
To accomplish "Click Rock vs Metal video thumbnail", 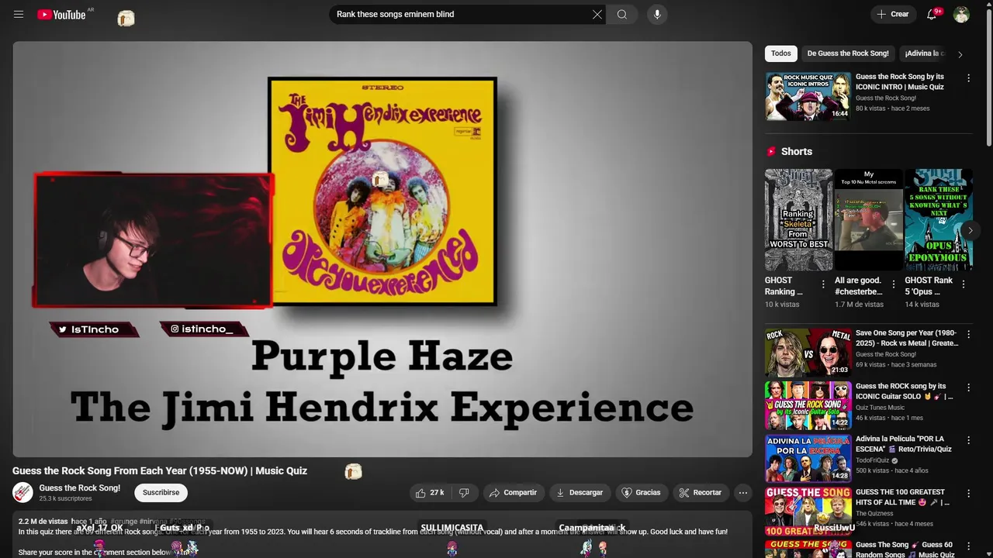I will [x=808, y=353].
